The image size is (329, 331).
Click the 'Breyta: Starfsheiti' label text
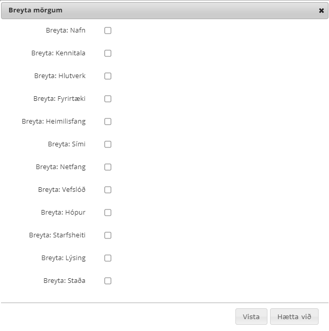point(57,235)
